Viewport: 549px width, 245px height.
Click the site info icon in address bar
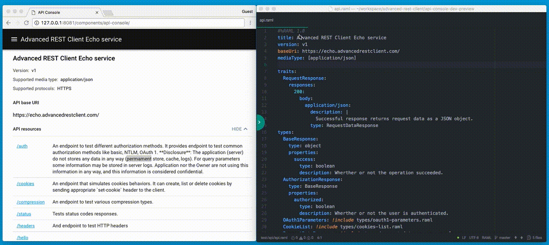(37, 23)
